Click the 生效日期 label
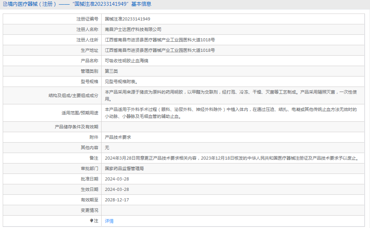This screenshot has width=370, height=228. 90,189
